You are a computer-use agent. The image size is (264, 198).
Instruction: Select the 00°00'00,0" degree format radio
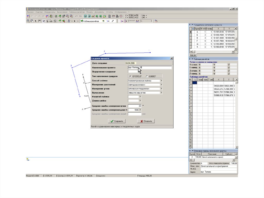pyautogui.click(x=130, y=76)
